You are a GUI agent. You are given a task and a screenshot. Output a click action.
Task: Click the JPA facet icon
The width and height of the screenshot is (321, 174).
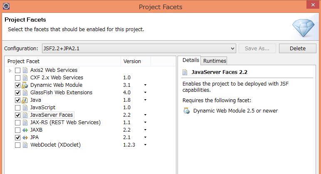(25, 137)
